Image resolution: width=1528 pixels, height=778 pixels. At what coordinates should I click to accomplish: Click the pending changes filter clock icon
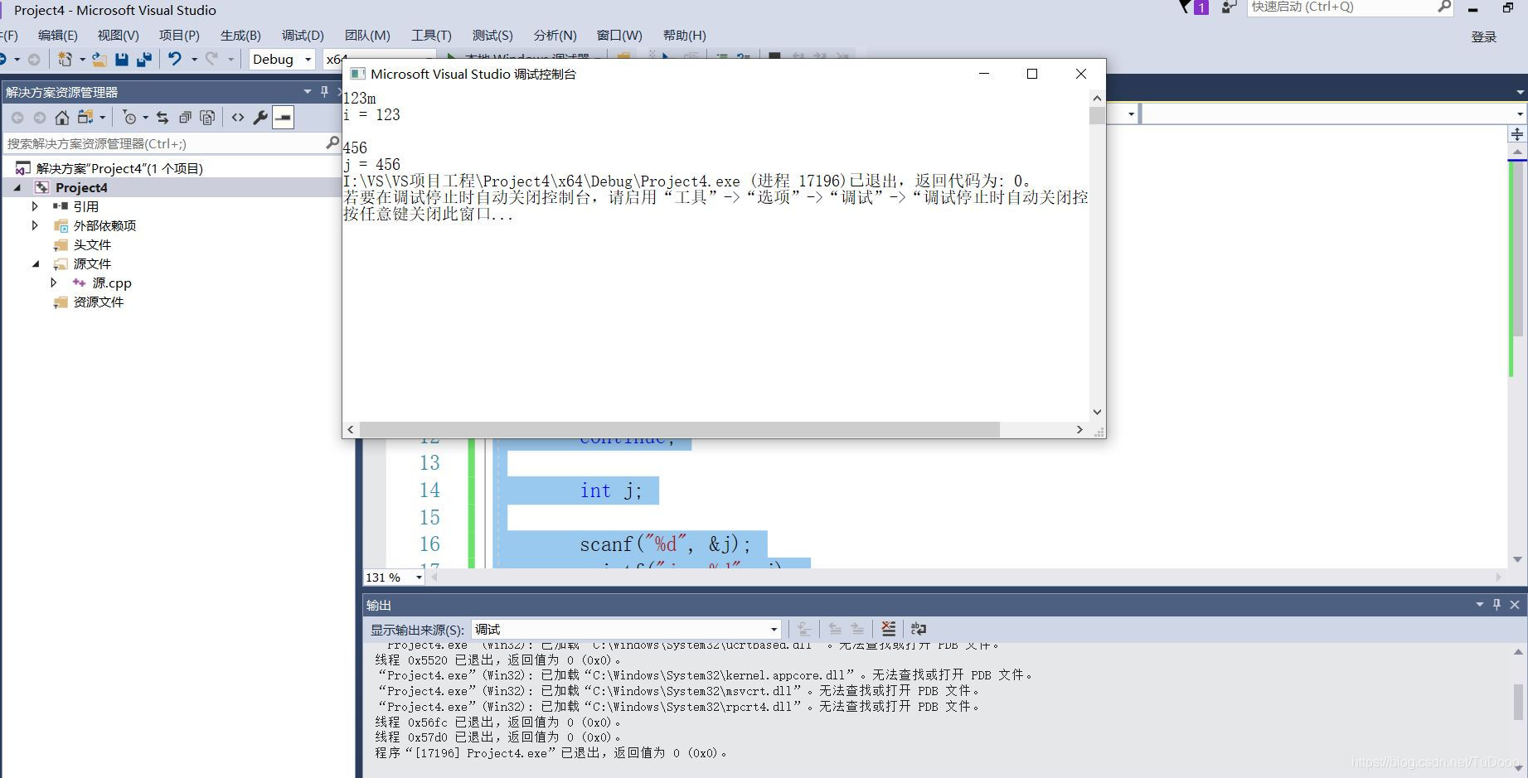point(129,118)
